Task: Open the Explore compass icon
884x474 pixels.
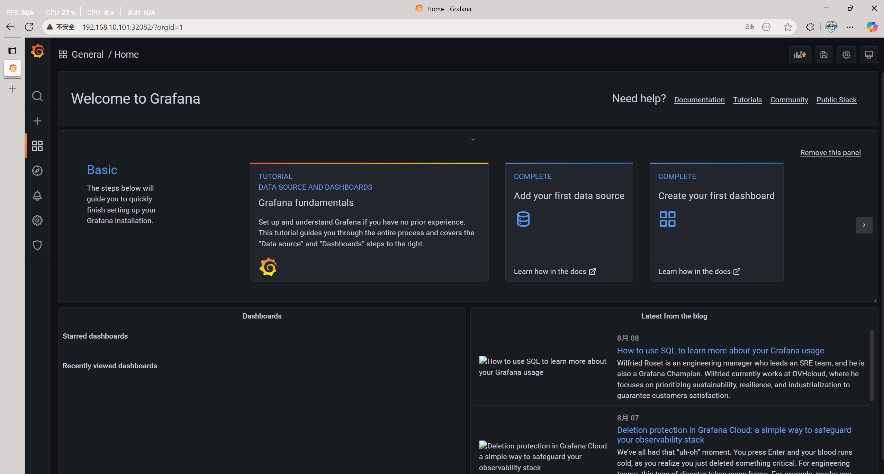Action: 37,171
